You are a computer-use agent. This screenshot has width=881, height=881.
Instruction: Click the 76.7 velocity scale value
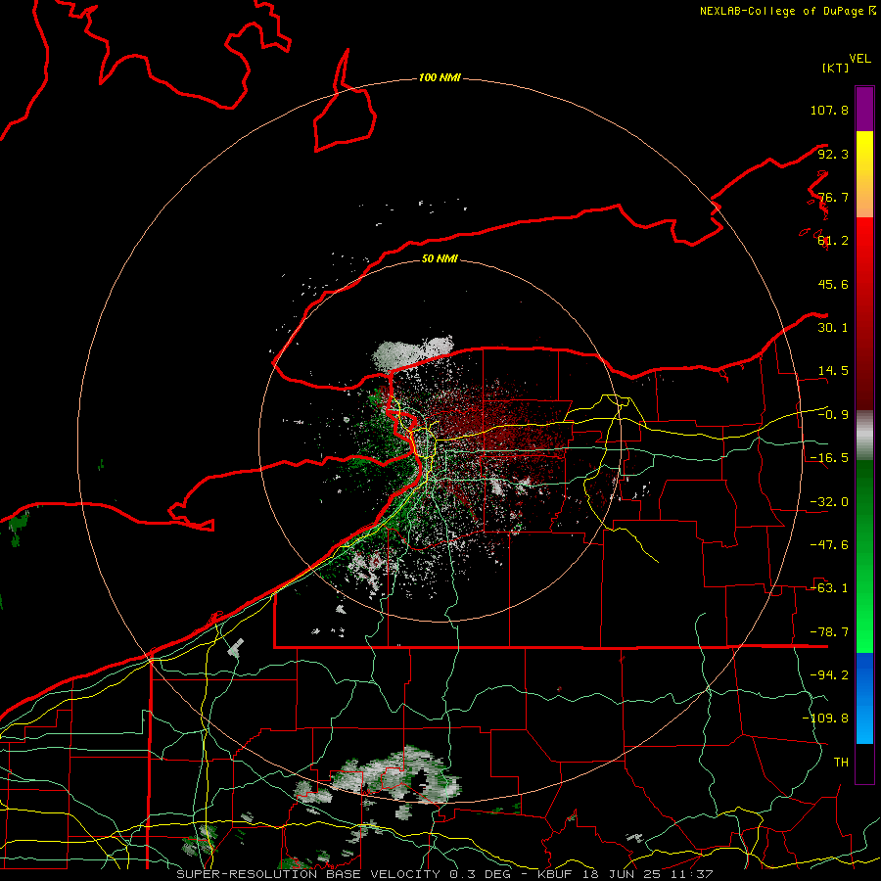tap(833, 197)
